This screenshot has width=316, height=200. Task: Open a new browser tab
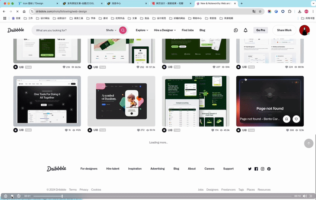pyautogui.click(x=242, y=3)
